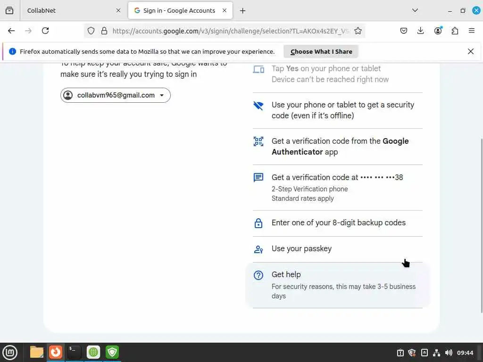Open the green grid app in taskbar

click(x=93, y=352)
